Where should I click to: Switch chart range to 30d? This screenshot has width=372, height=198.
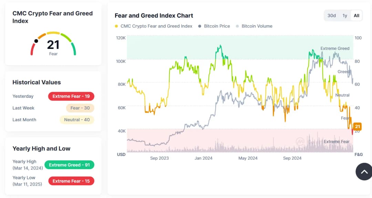pos(331,15)
